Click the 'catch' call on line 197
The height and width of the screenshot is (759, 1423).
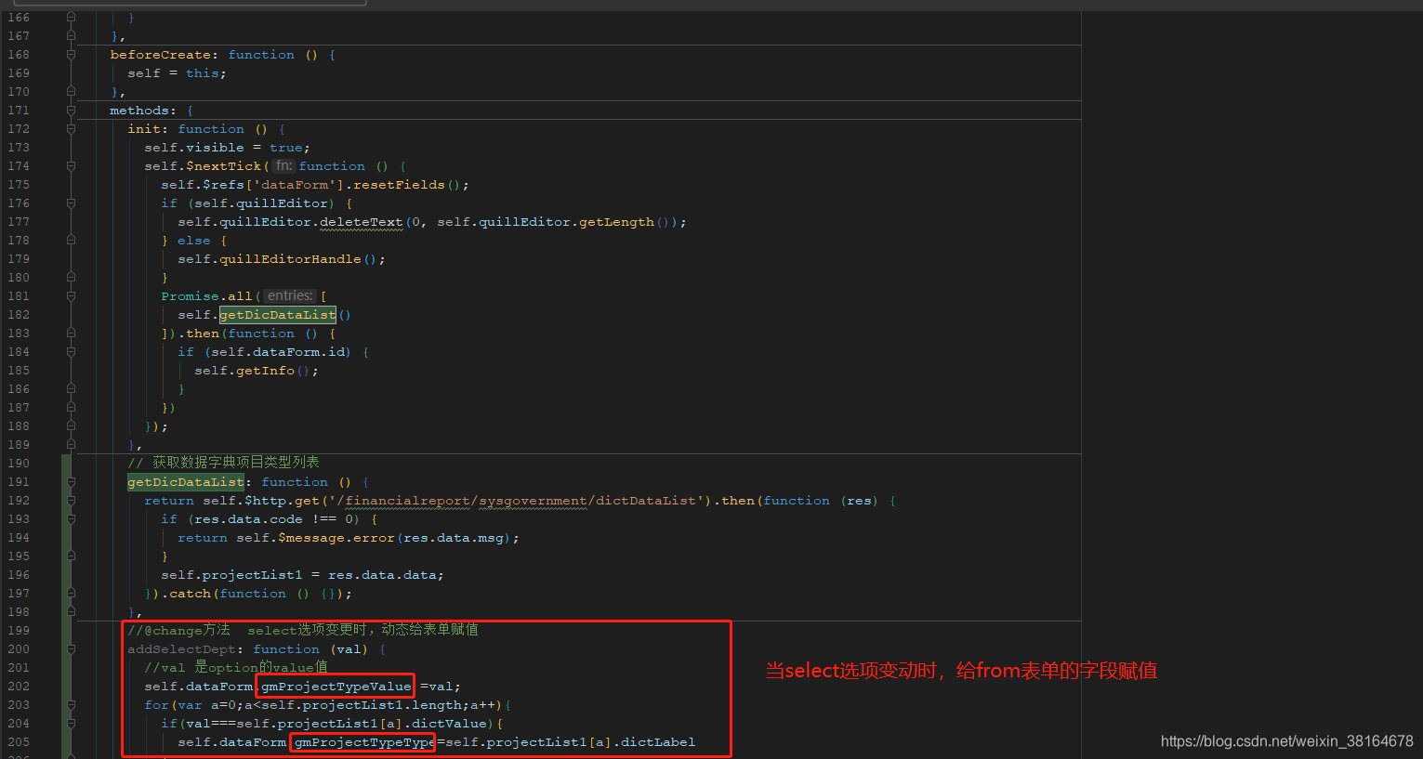click(x=190, y=594)
